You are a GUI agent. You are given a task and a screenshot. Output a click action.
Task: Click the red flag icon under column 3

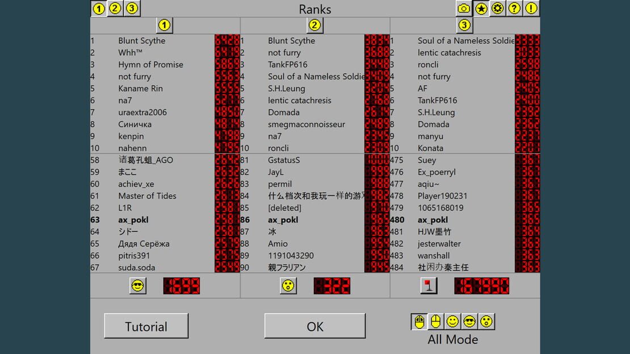[429, 286]
